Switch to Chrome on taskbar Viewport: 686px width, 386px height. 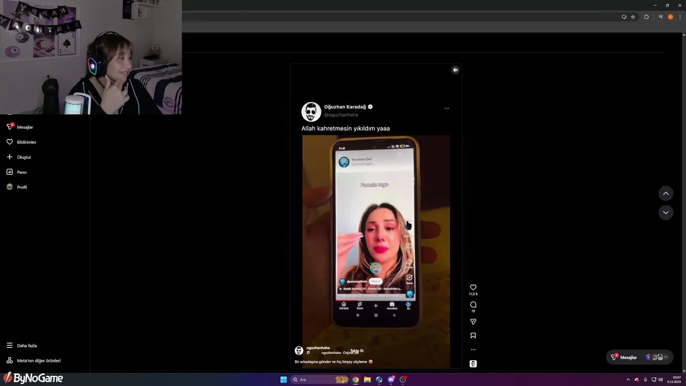355,380
